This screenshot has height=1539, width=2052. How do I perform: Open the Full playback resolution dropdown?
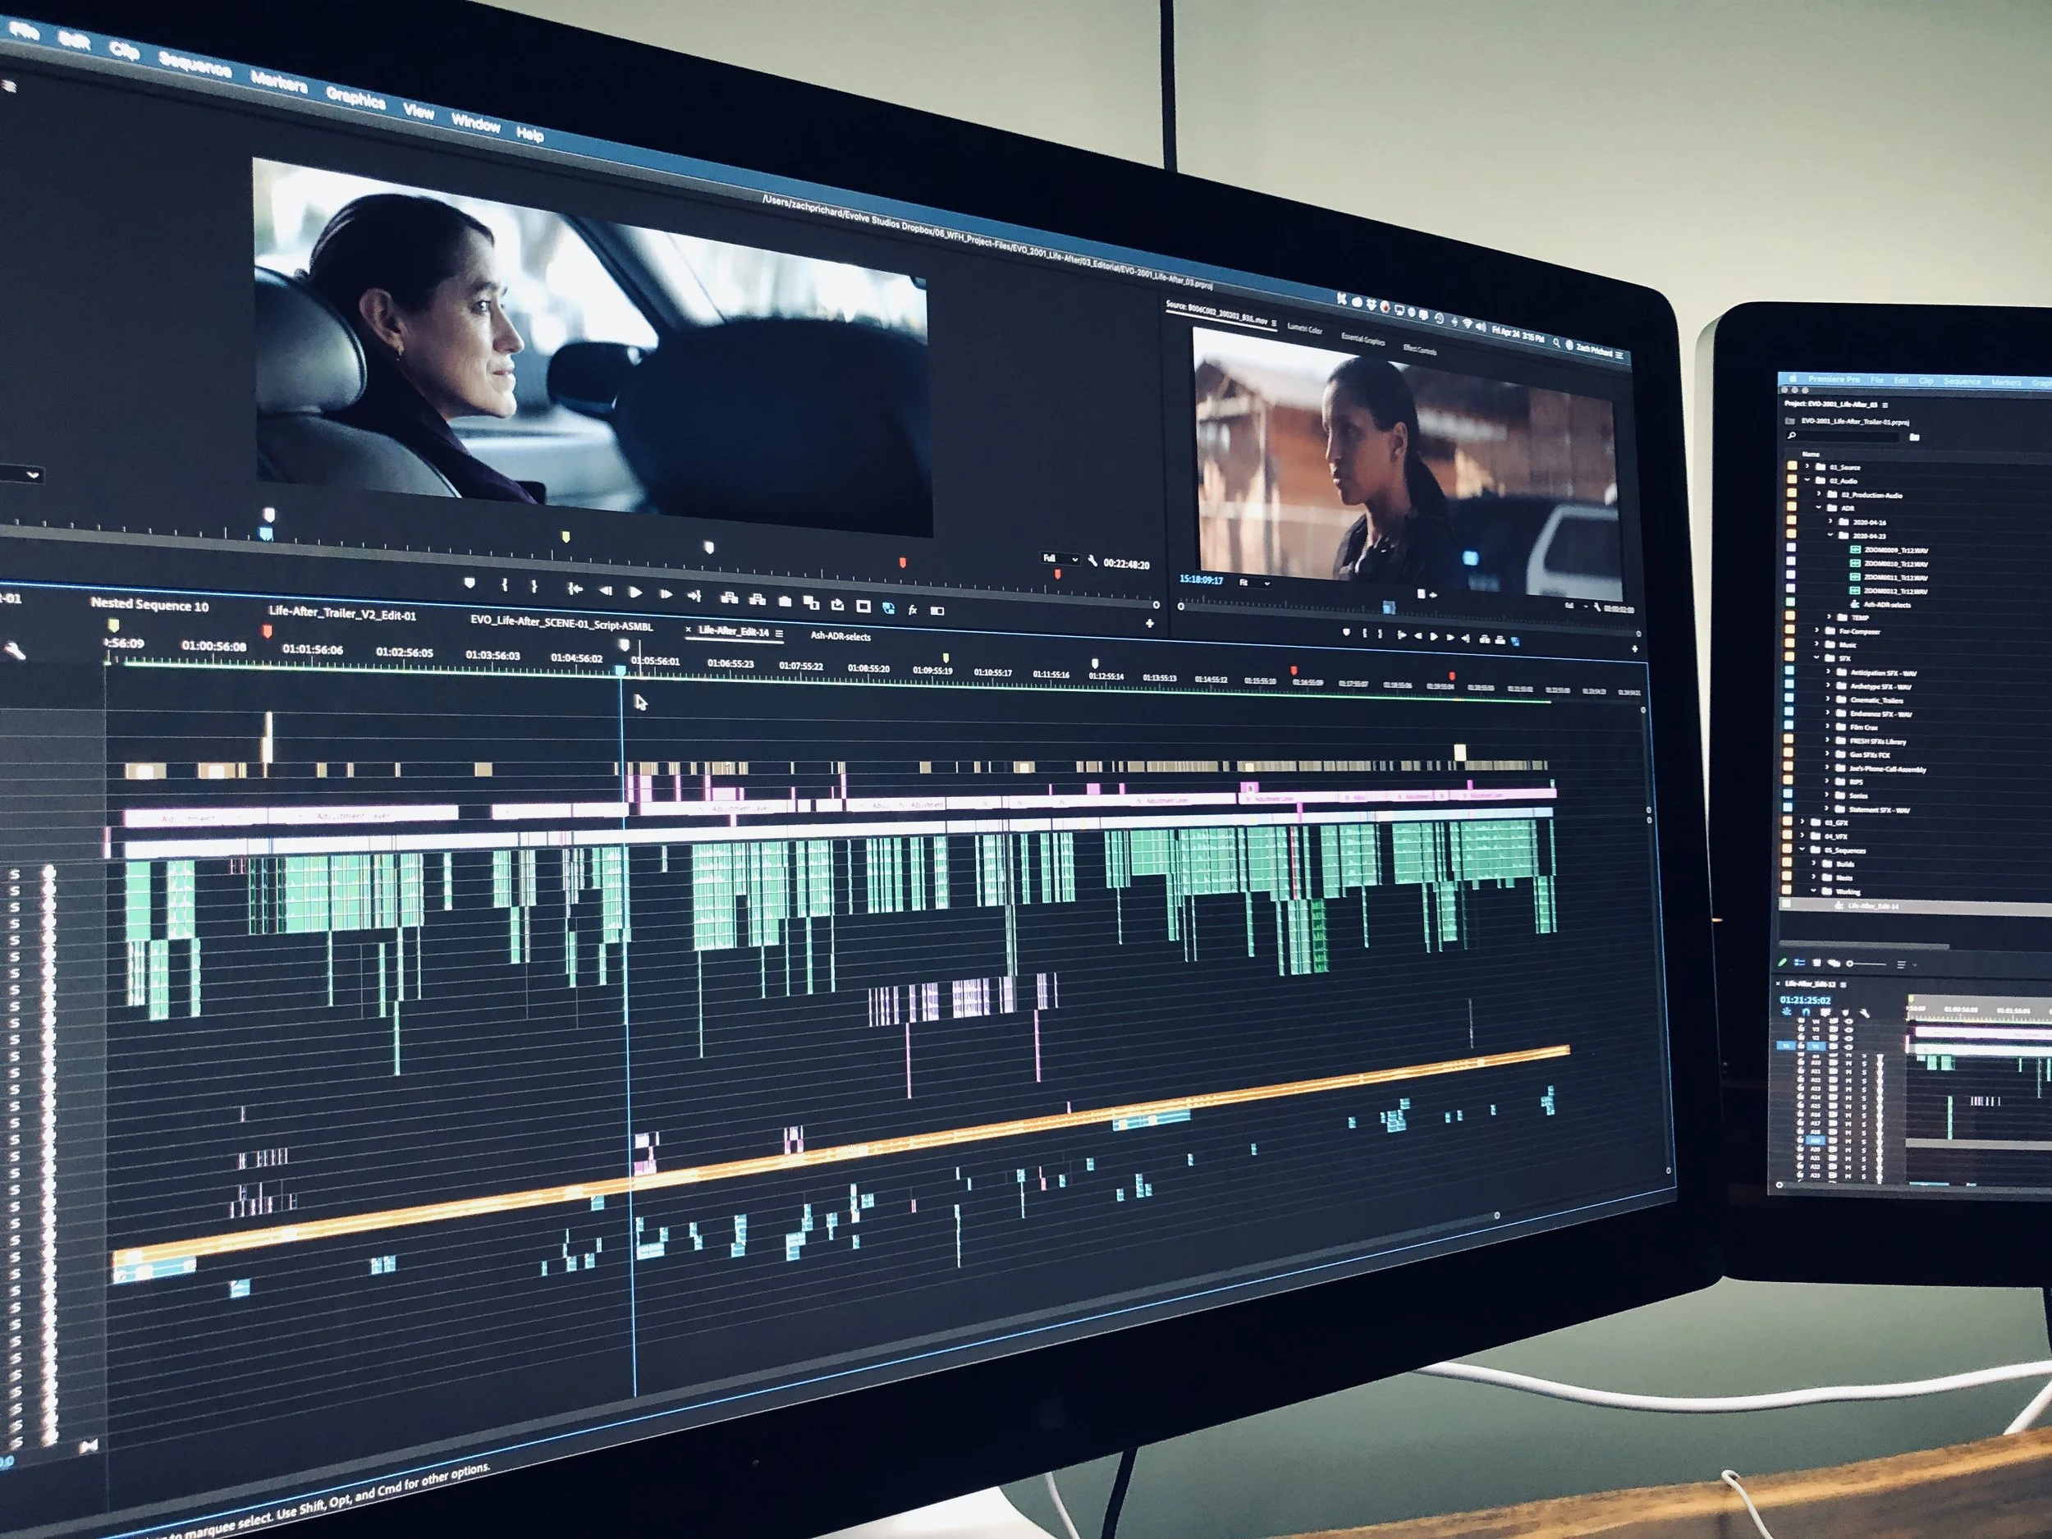pos(1060,558)
